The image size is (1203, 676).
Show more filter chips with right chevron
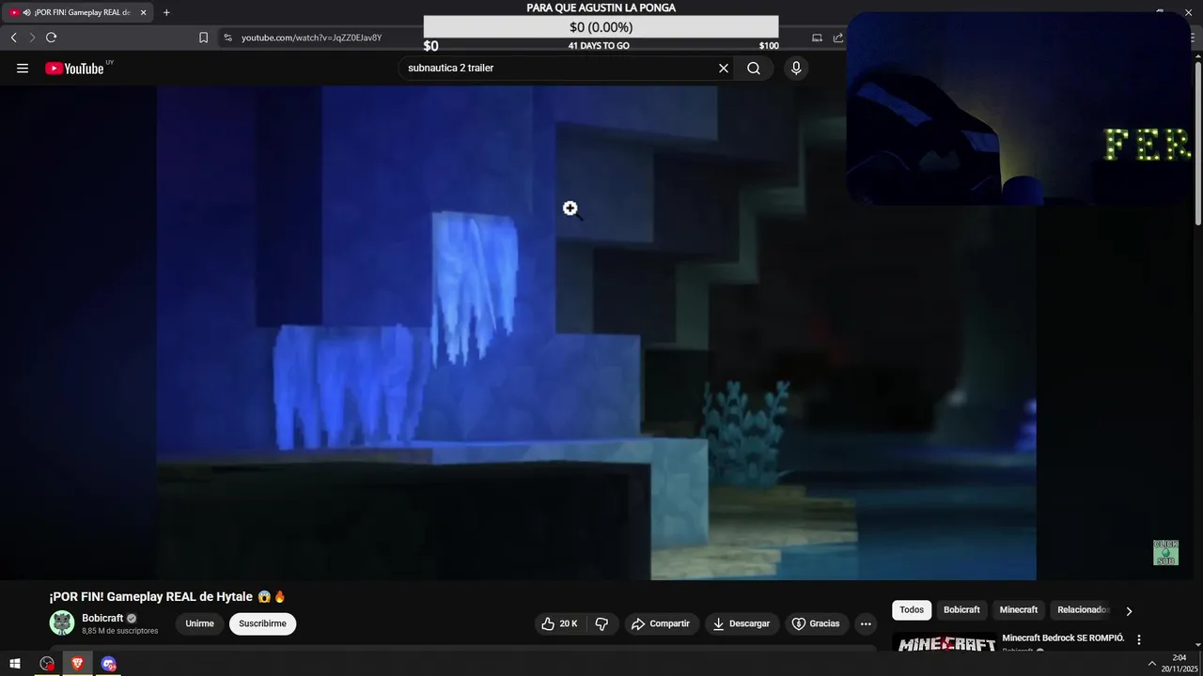point(1129,611)
